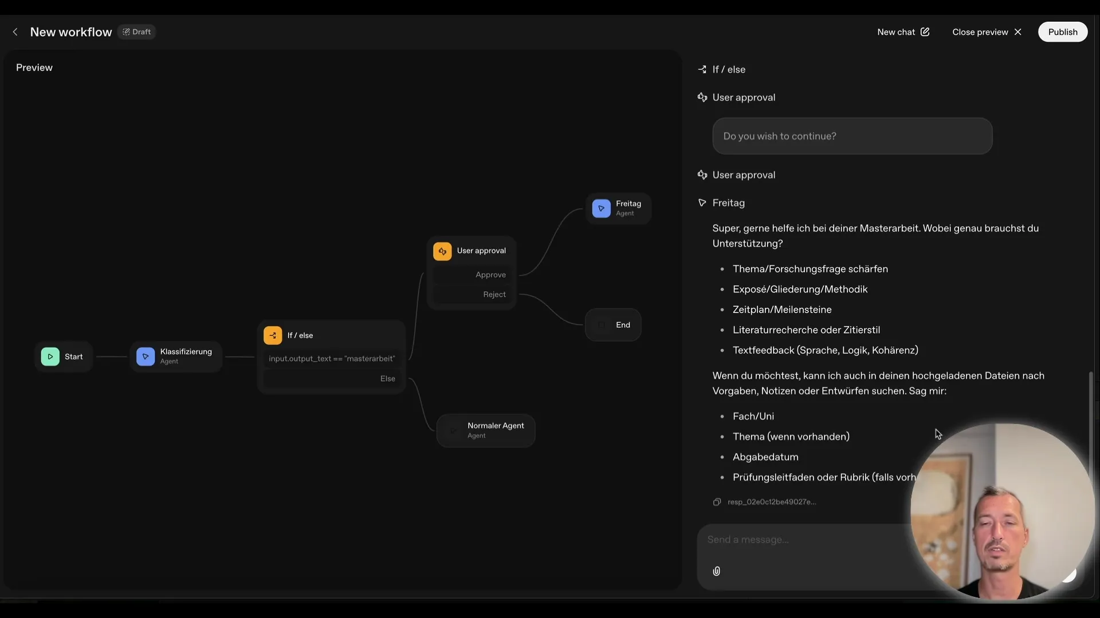Click the Klassifizierung agent icon
Viewport: 1100px width, 618px height.
click(x=146, y=356)
